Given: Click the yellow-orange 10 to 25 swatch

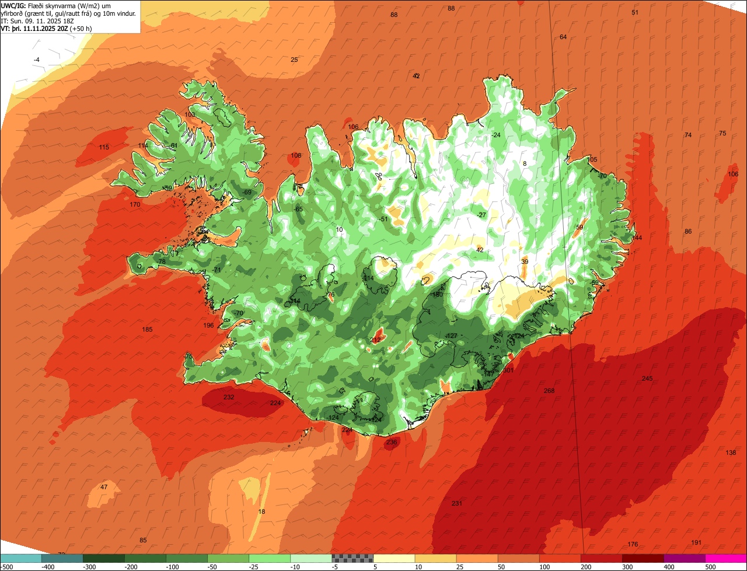Looking at the screenshot, I should (435, 558).
